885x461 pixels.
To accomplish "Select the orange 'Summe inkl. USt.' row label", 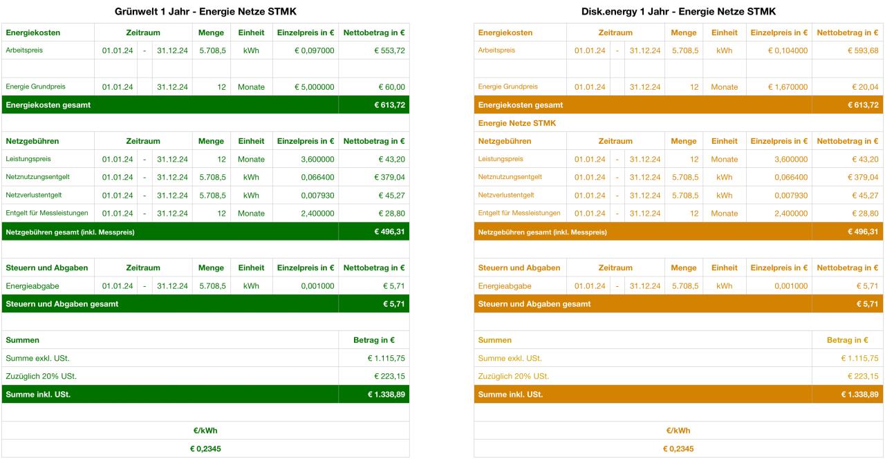I will click(x=510, y=394).
